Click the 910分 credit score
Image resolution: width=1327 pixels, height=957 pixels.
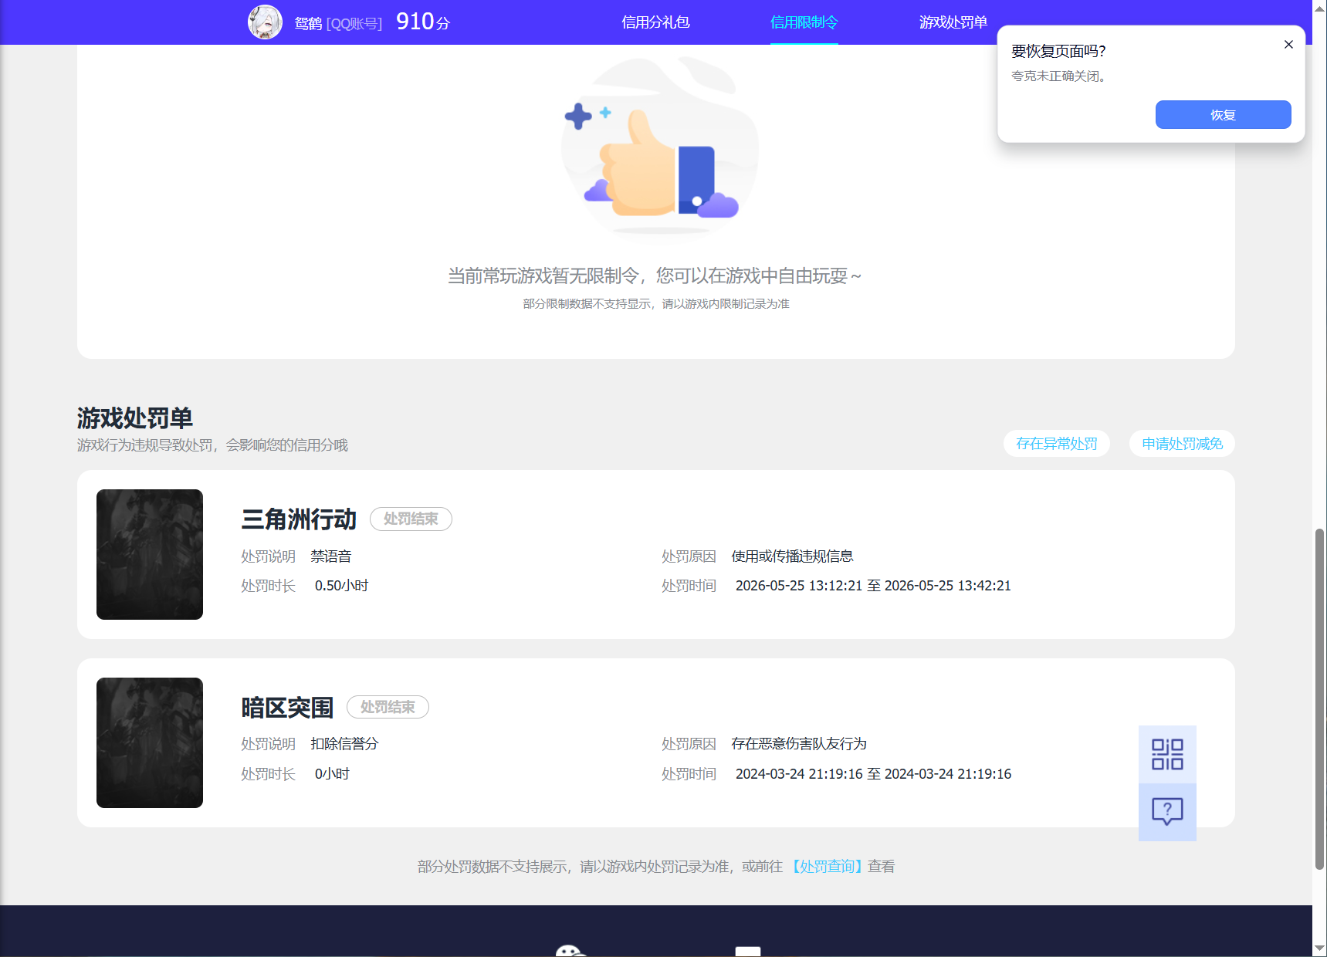click(x=423, y=22)
